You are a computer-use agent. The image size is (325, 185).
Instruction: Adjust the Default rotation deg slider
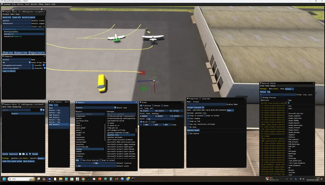(96, 163)
